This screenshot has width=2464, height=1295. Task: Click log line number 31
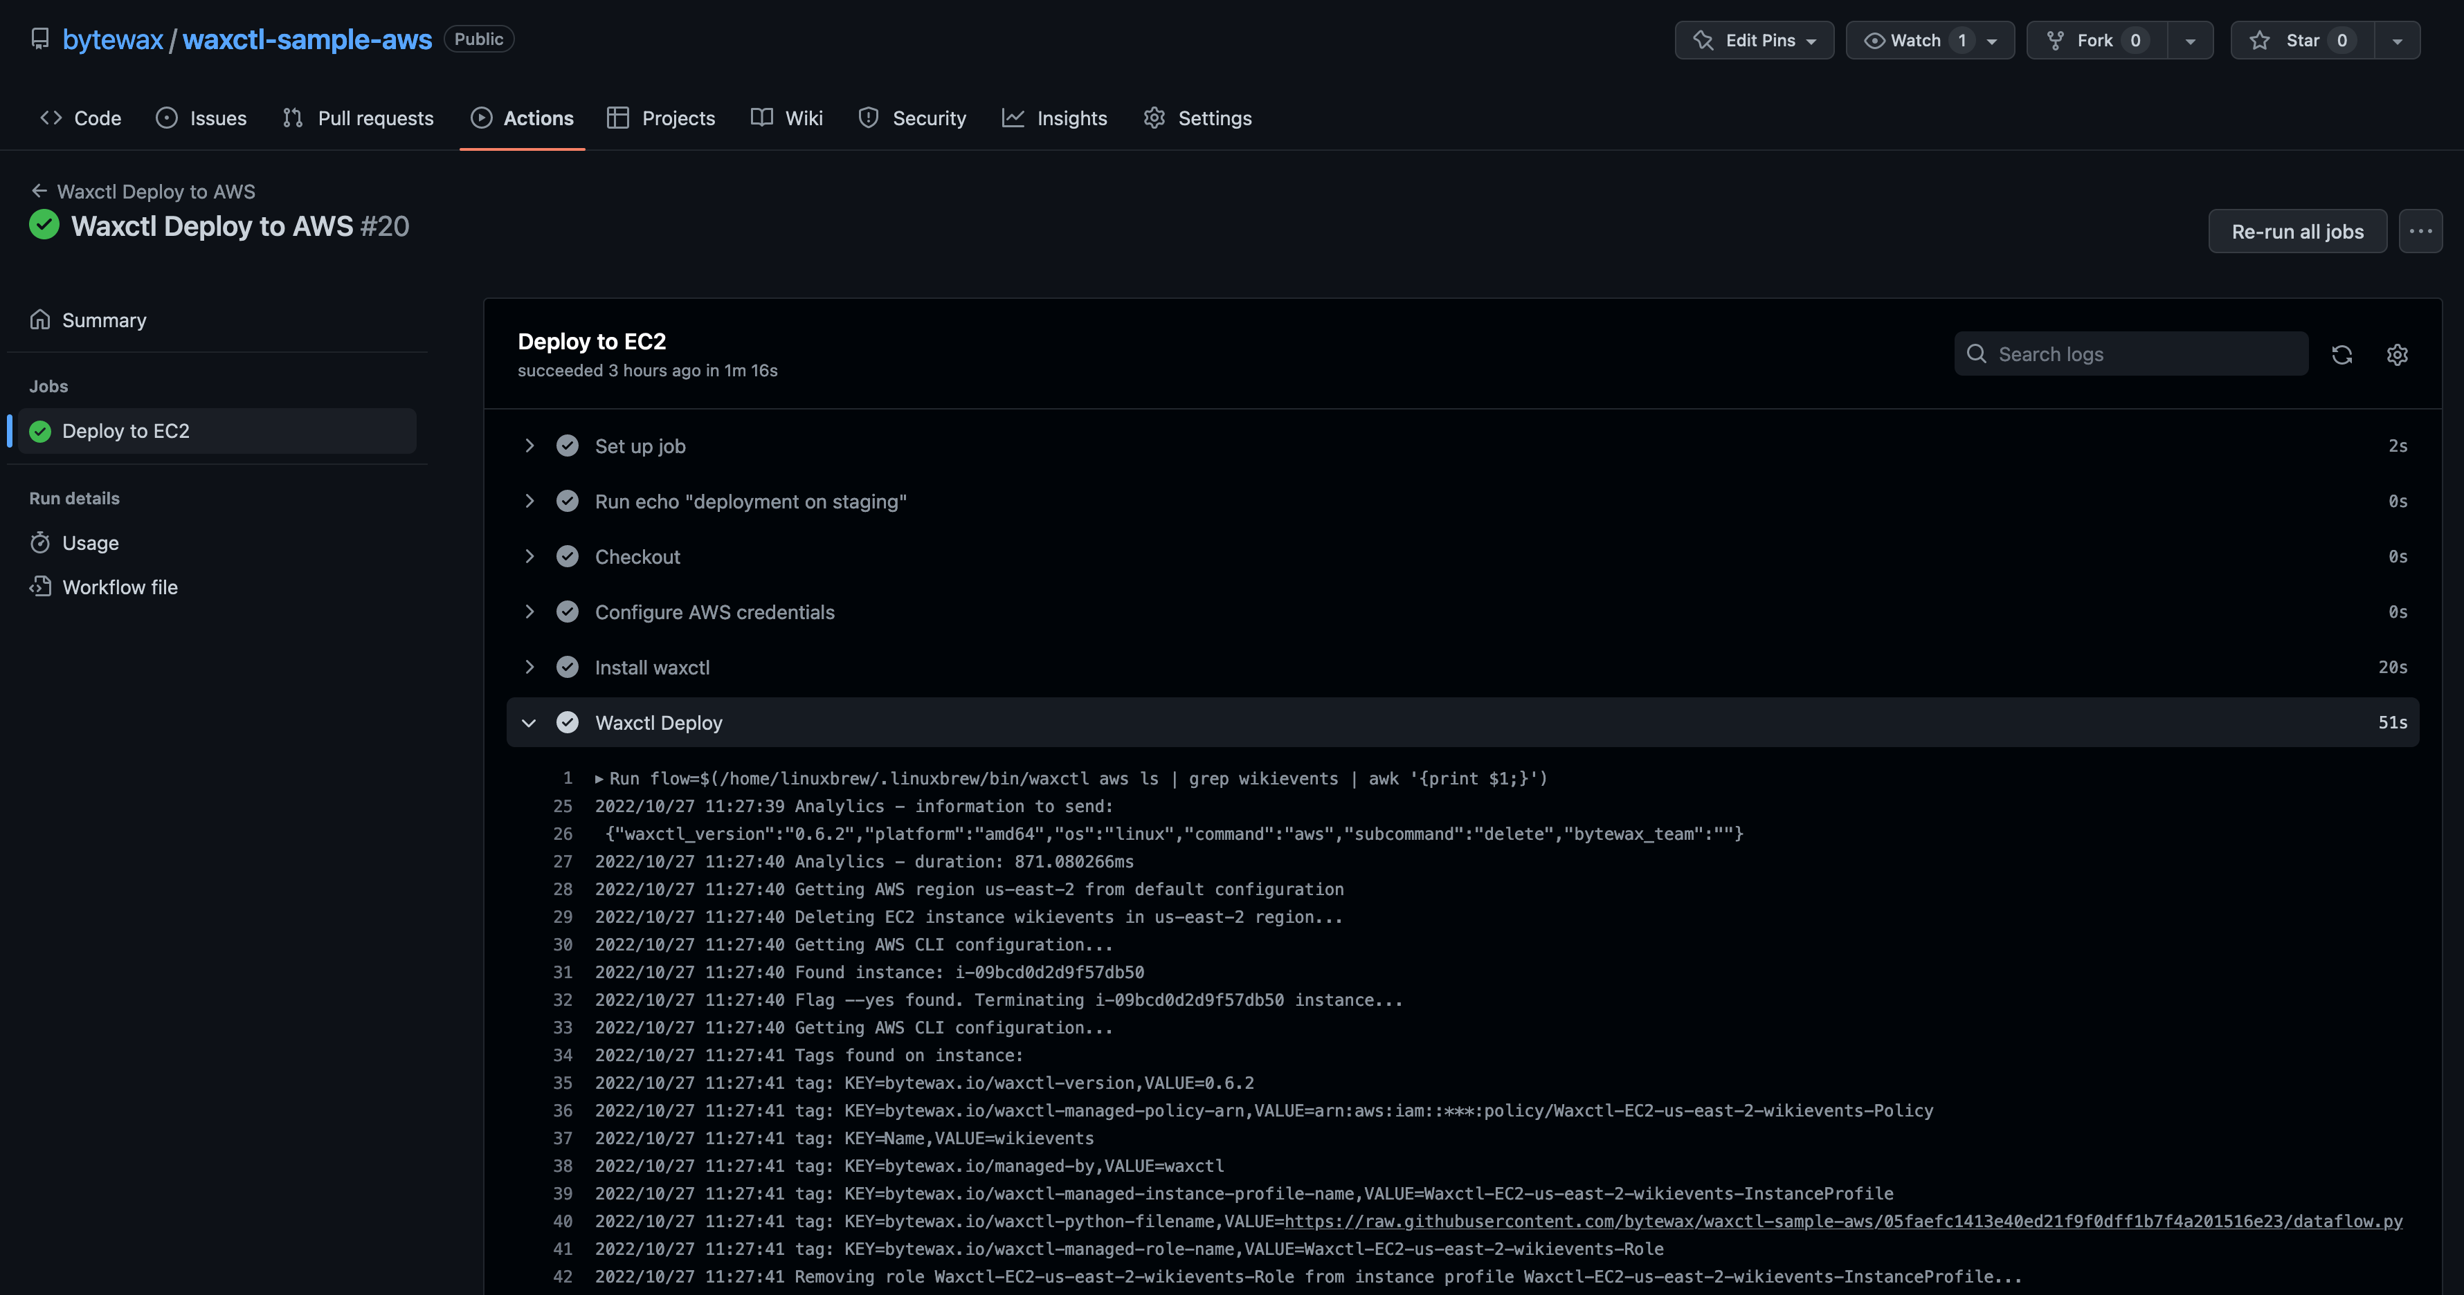[x=563, y=973]
